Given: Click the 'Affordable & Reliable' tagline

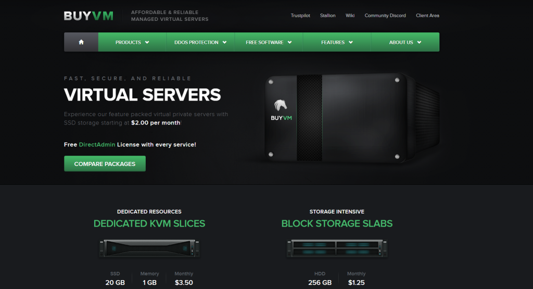Looking at the screenshot, I should [x=165, y=12].
